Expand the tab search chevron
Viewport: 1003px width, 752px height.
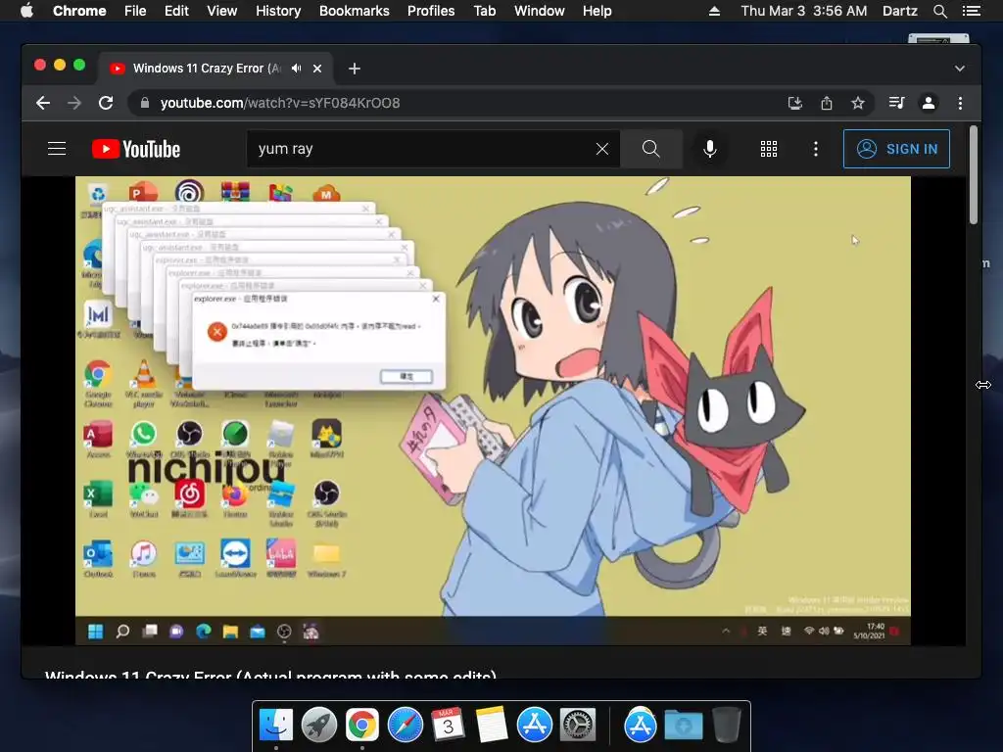[960, 69]
